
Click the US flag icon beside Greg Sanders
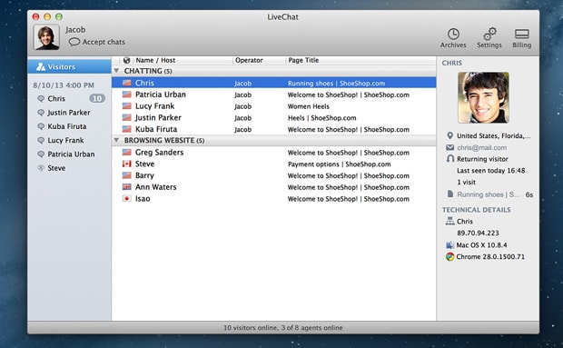pos(126,153)
